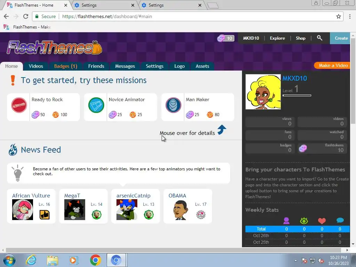This screenshot has height=267, width=356.
Task: Switch to the second browser tab named Settings
Action: [104, 5]
